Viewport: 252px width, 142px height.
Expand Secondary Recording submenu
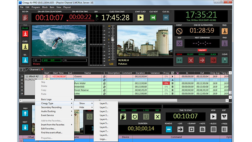coord(54,107)
